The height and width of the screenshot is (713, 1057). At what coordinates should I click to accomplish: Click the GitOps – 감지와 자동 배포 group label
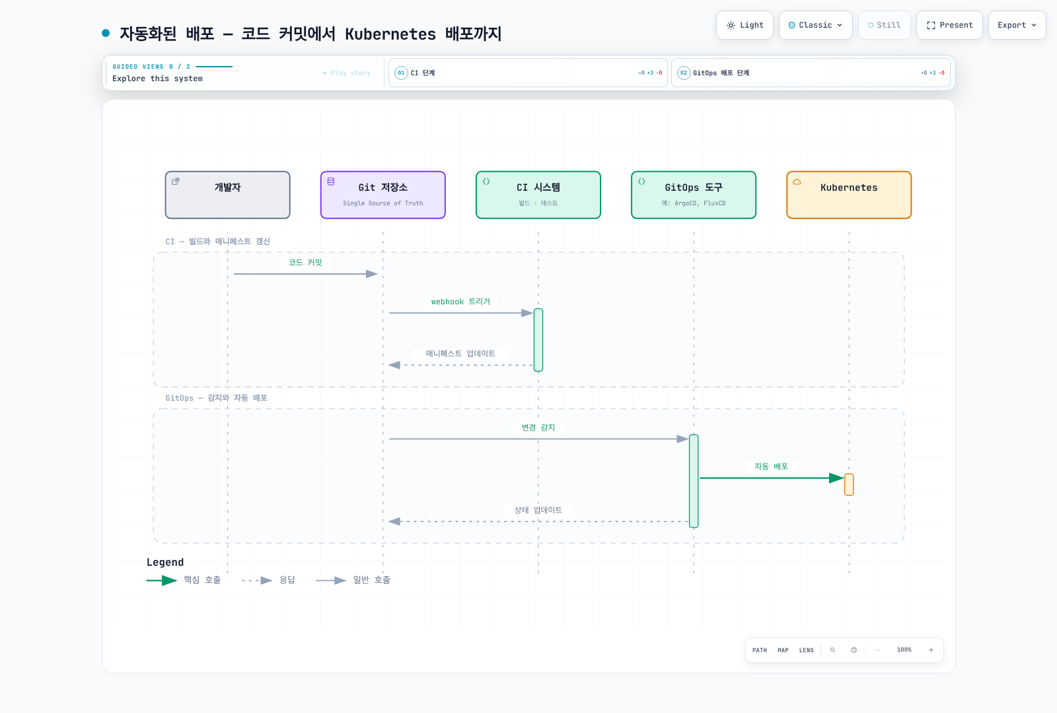216,398
